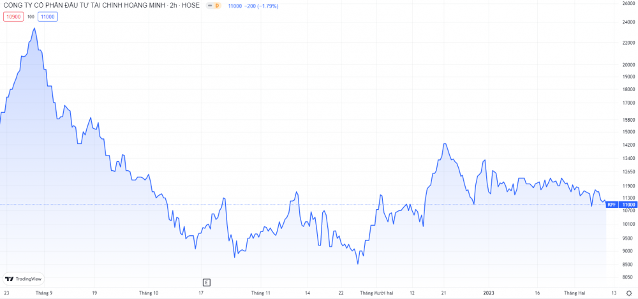Image resolution: width=638 pixels, height=299 pixels.
Task: Click the '16' date label on the time axis
Action: (537, 293)
